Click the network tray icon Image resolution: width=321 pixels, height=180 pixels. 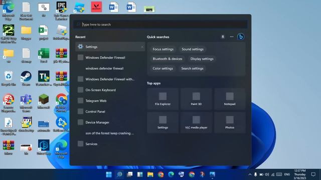click(x=273, y=174)
